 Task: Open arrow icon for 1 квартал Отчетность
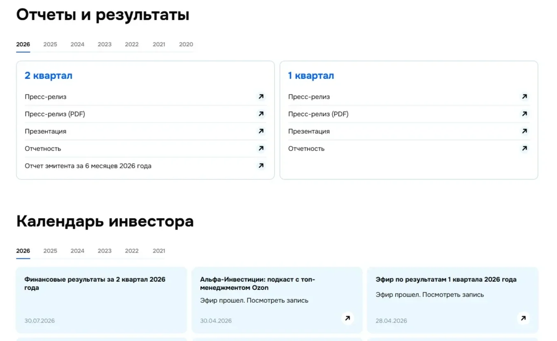(x=524, y=148)
